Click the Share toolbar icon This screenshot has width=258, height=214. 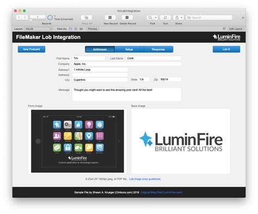(177, 17)
